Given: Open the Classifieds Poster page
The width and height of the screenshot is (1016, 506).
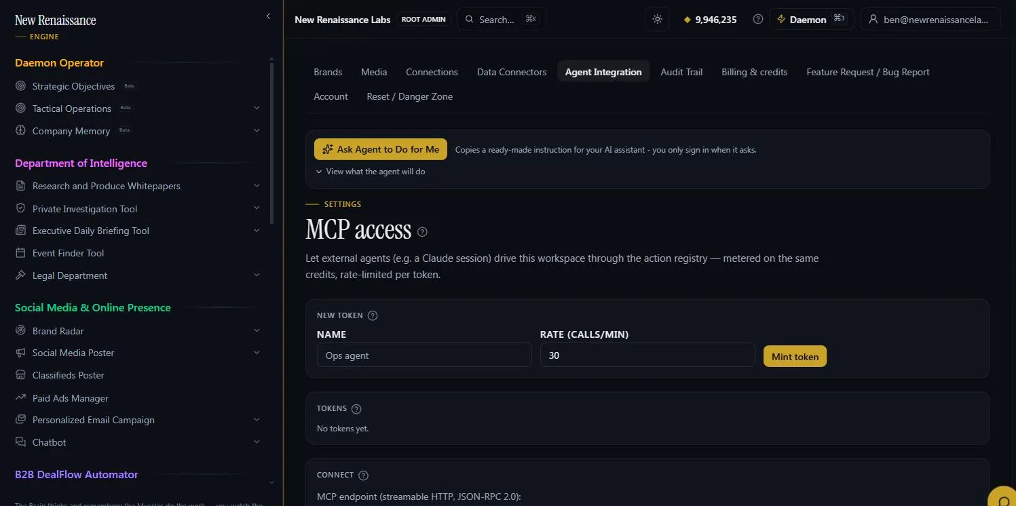Looking at the screenshot, I should [69, 375].
